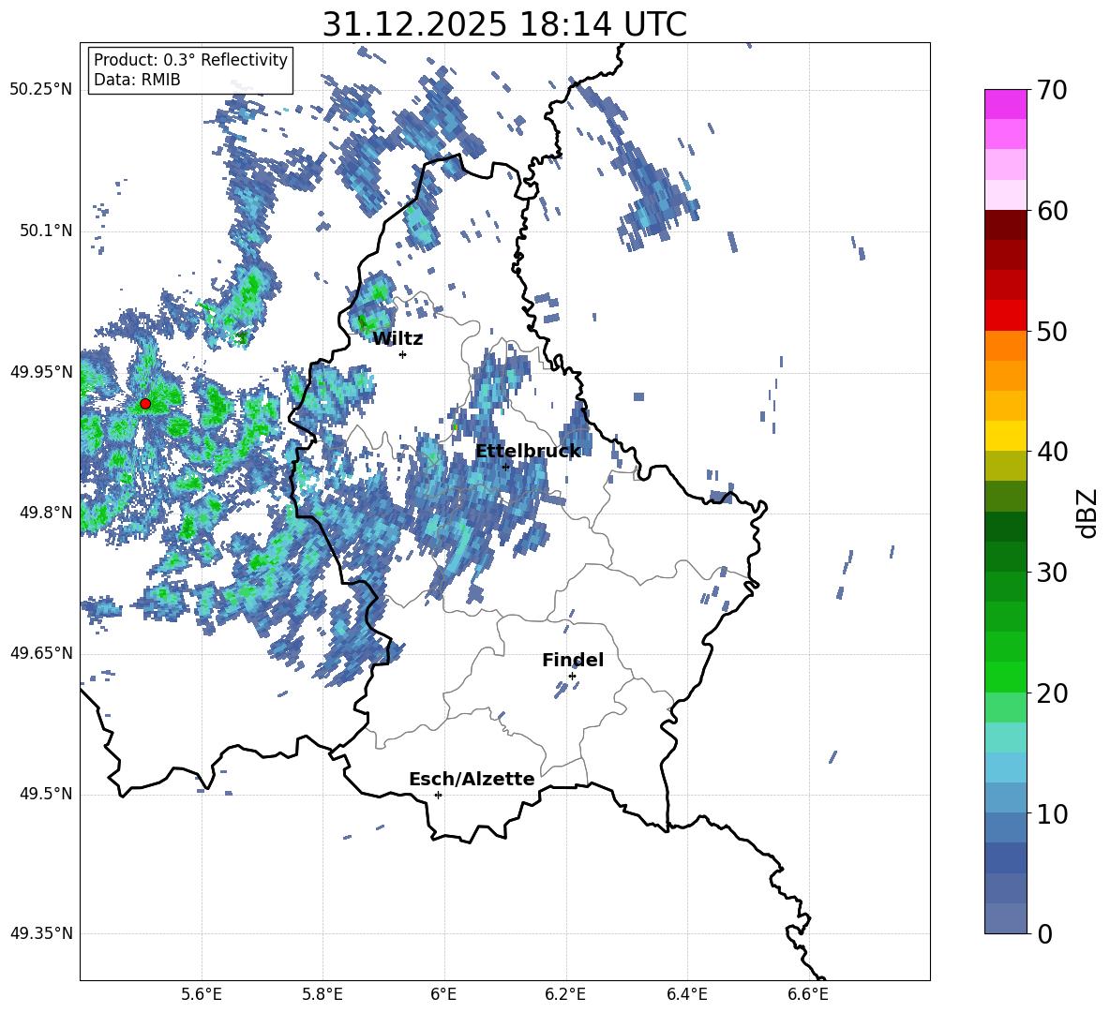Click the 49.65°N latitude label
The image size is (1110, 1013).
click(x=41, y=653)
